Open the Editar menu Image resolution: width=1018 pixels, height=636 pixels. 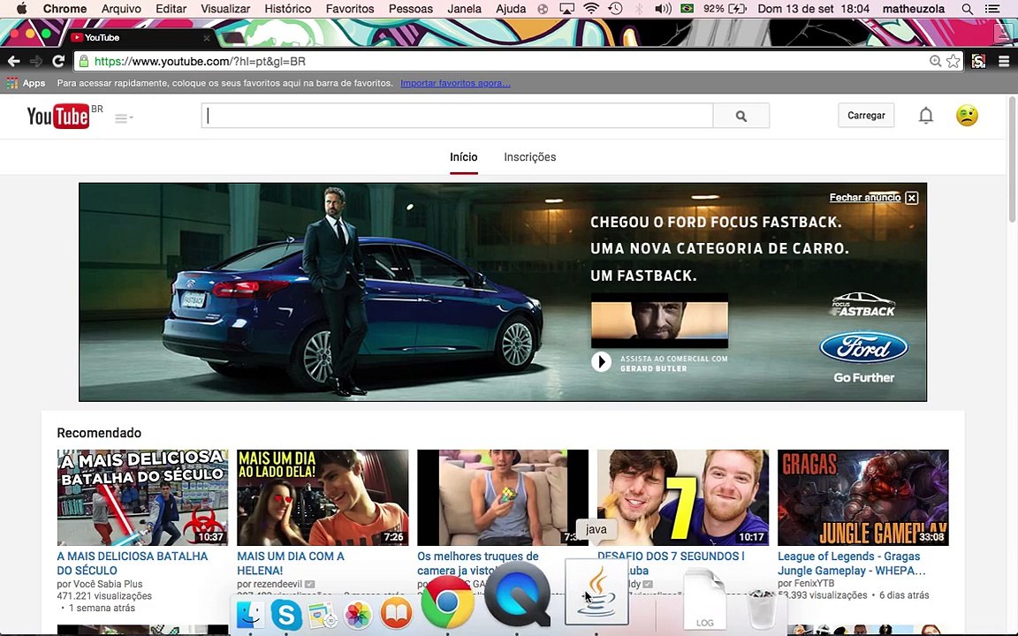point(171,9)
